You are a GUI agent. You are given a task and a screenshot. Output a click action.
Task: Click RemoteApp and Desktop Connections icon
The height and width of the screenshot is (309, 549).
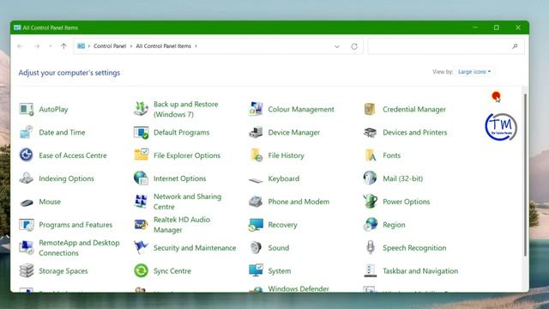click(x=27, y=248)
